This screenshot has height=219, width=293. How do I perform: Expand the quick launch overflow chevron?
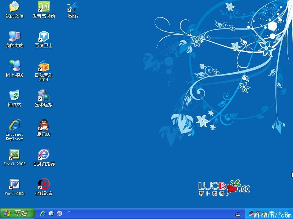pos(68,212)
